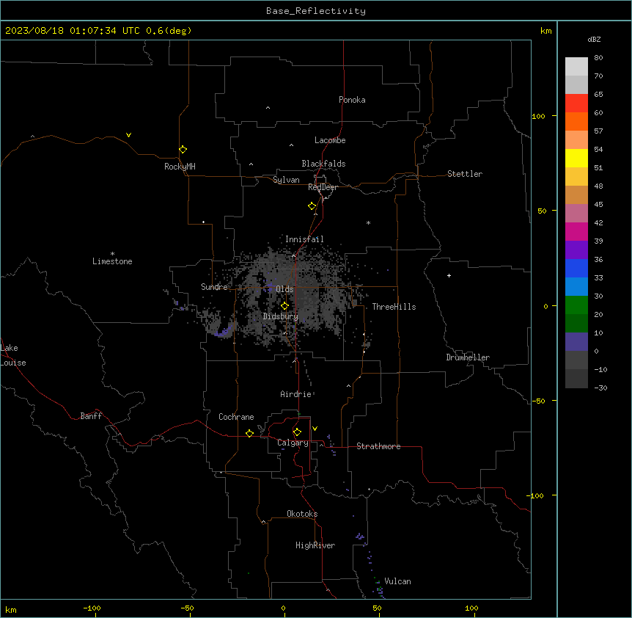Click the Vulcan town label
The image size is (632, 618).
pos(397,581)
